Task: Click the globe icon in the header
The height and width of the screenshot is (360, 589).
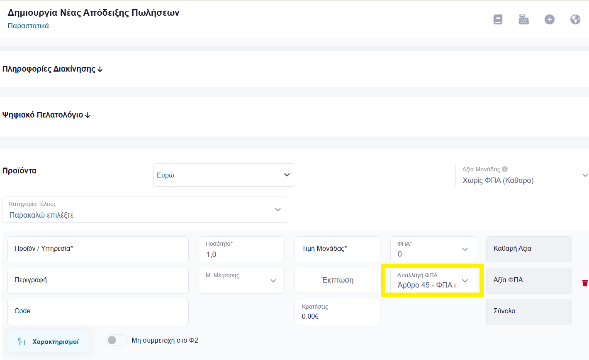Action: (575, 19)
